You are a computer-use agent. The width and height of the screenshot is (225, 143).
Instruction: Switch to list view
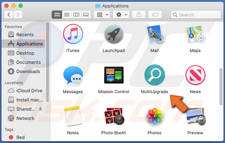click(67, 15)
